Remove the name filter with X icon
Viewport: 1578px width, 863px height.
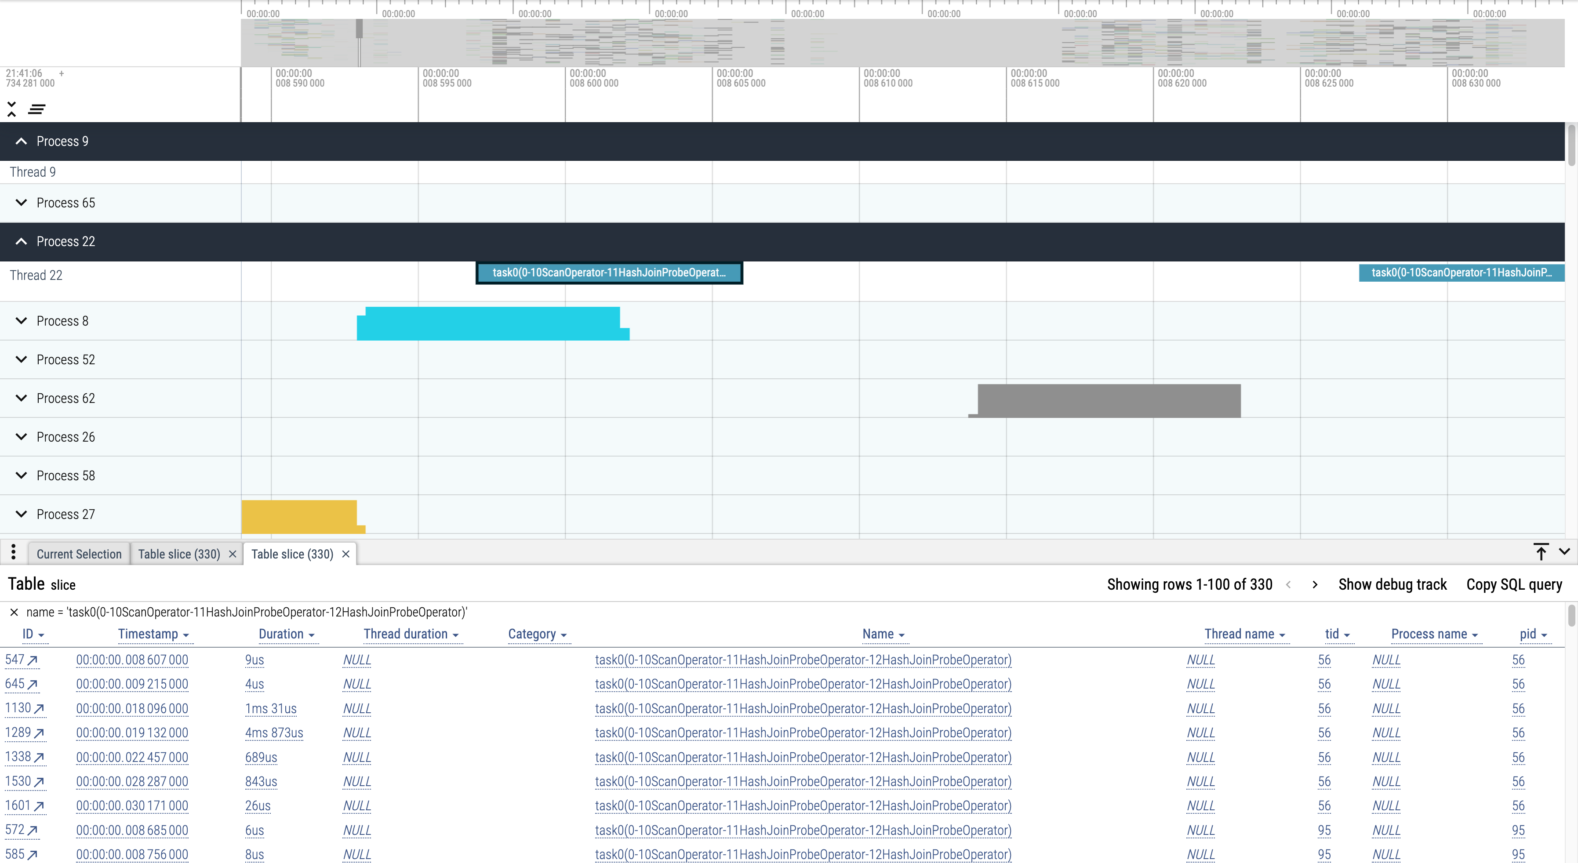[14, 613]
